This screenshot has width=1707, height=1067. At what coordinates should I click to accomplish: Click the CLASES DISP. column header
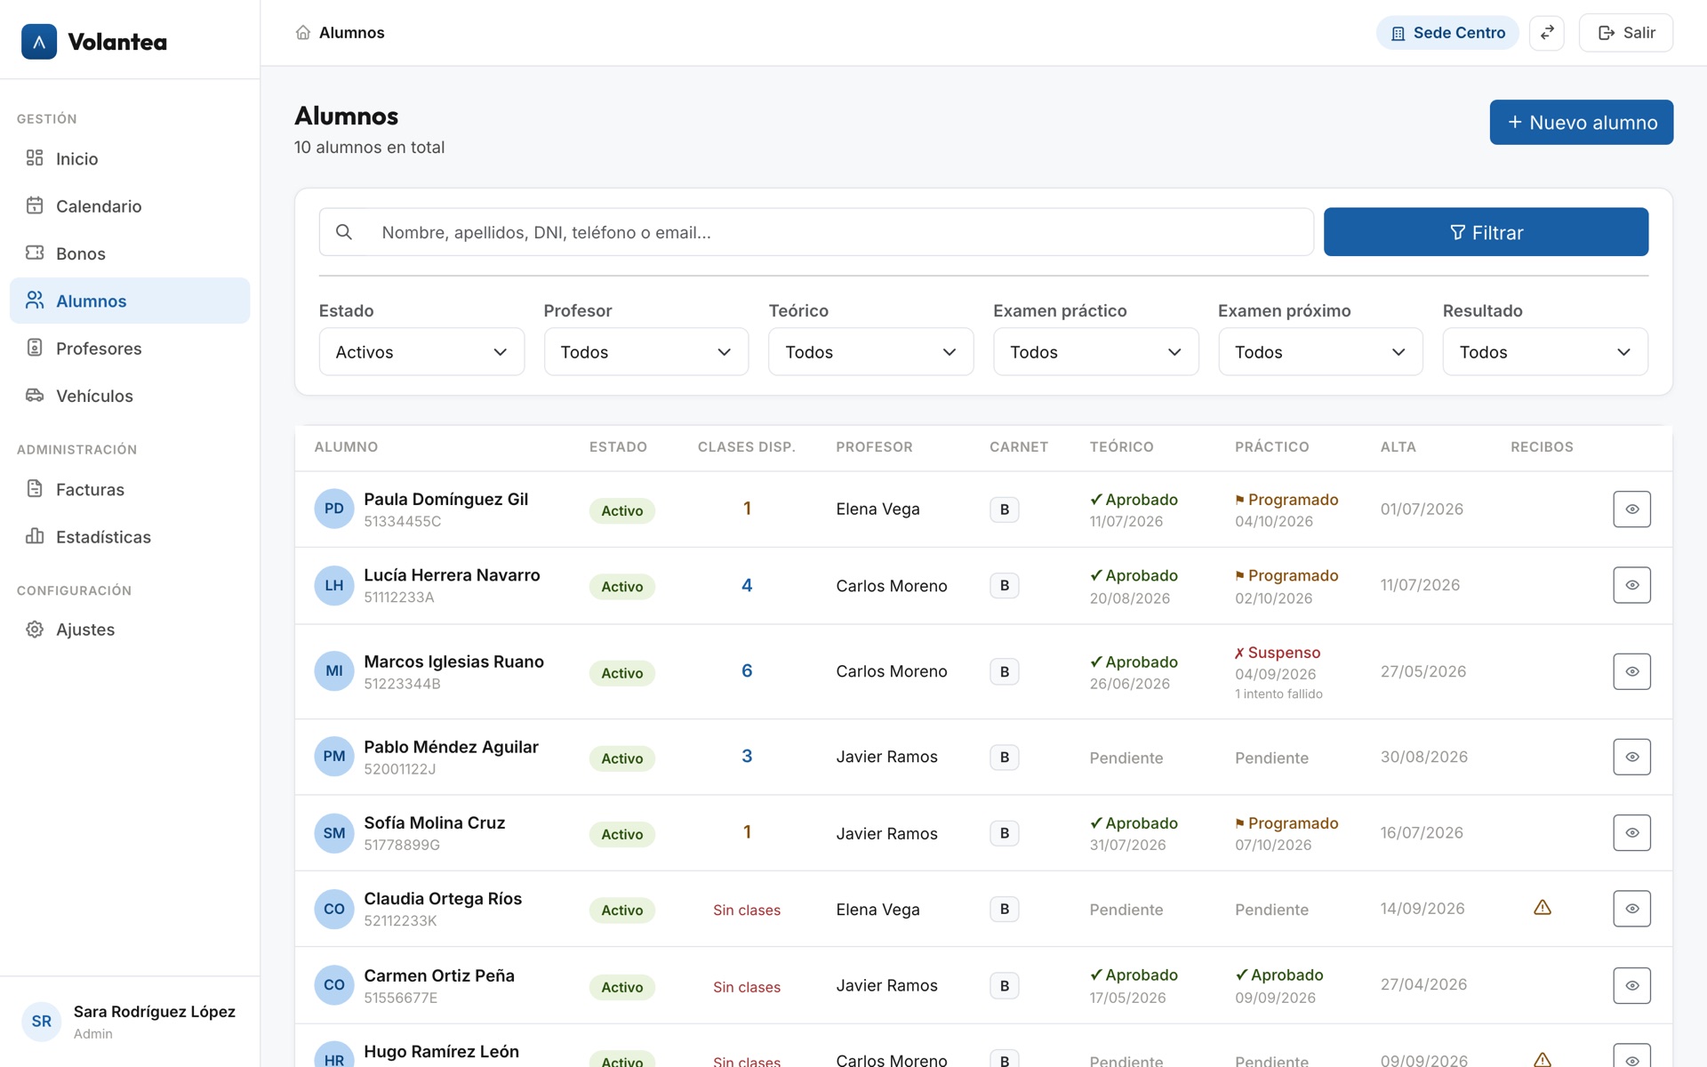[x=747, y=447]
